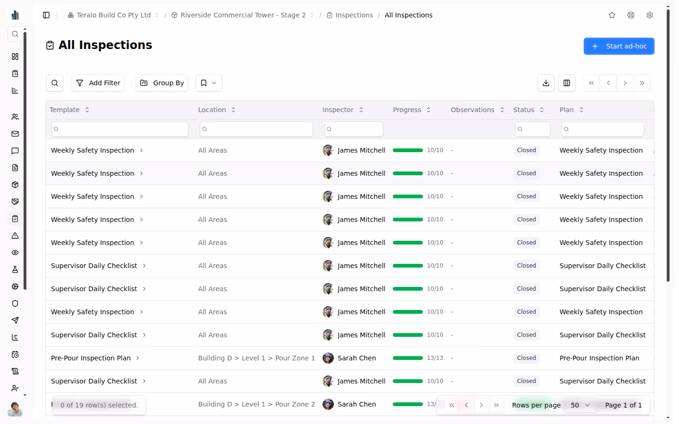Click Sarah Chen in Pour Zone 2 row
Image resolution: width=679 pixels, height=424 pixels.
pyautogui.click(x=357, y=404)
